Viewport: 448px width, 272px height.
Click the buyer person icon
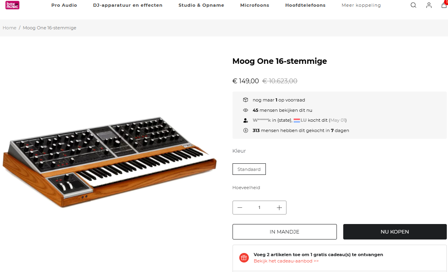click(246, 121)
